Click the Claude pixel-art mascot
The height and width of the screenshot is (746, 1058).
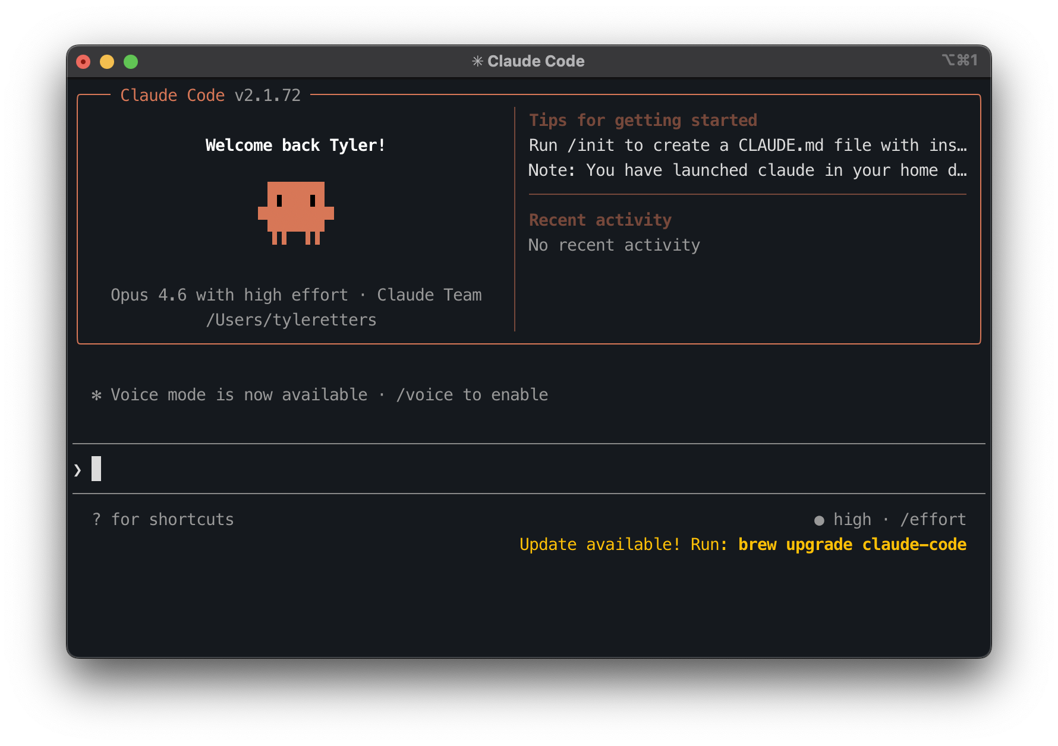[295, 213]
